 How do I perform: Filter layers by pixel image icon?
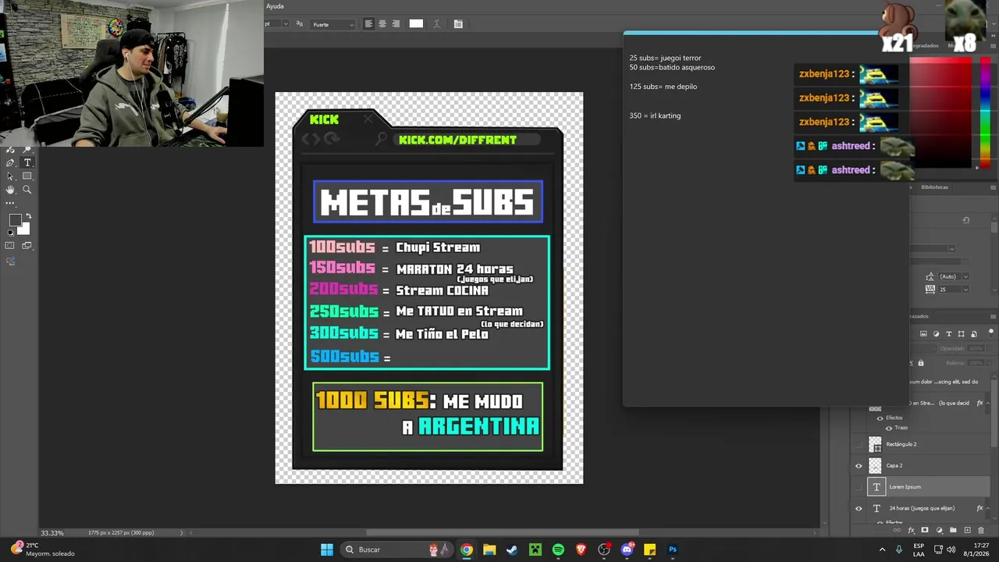(924, 334)
